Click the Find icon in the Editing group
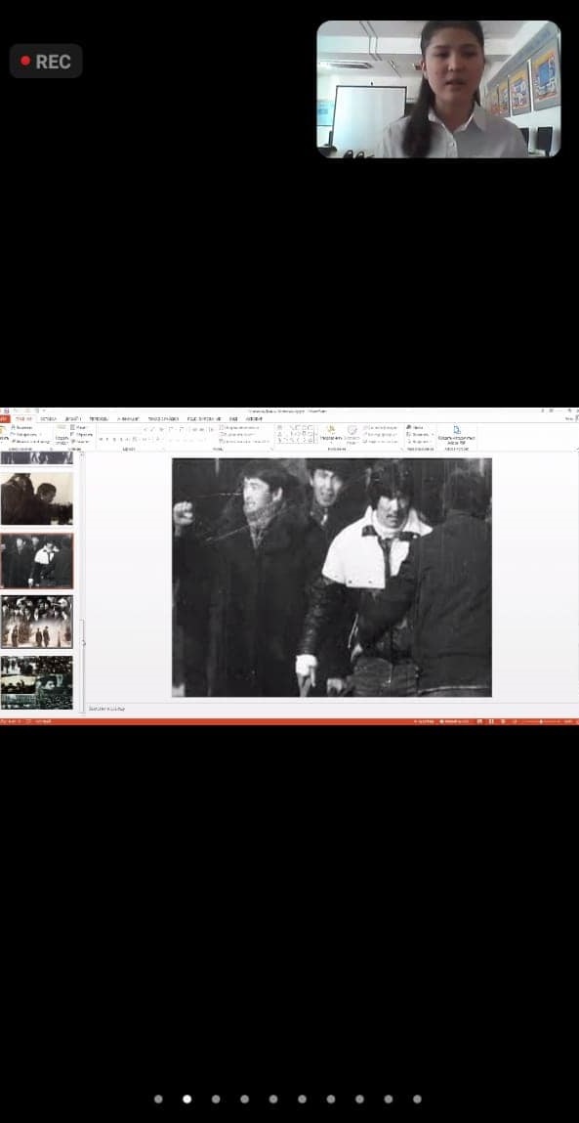This screenshot has width=579, height=1123. [x=417, y=427]
